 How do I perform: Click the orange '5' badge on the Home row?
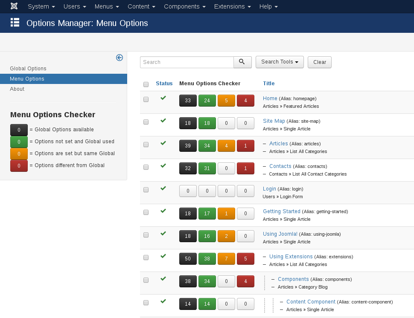coord(226,101)
